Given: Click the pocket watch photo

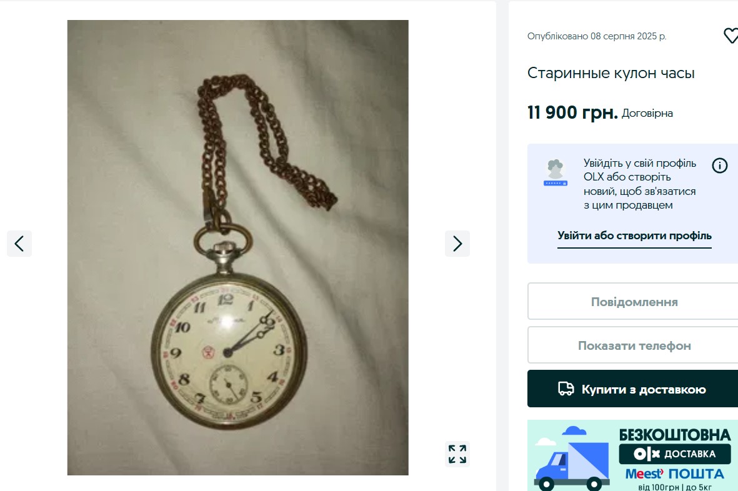Looking at the screenshot, I should pyautogui.click(x=237, y=247).
